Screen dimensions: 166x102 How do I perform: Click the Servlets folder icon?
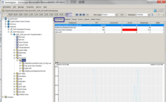click(x=17, y=92)
